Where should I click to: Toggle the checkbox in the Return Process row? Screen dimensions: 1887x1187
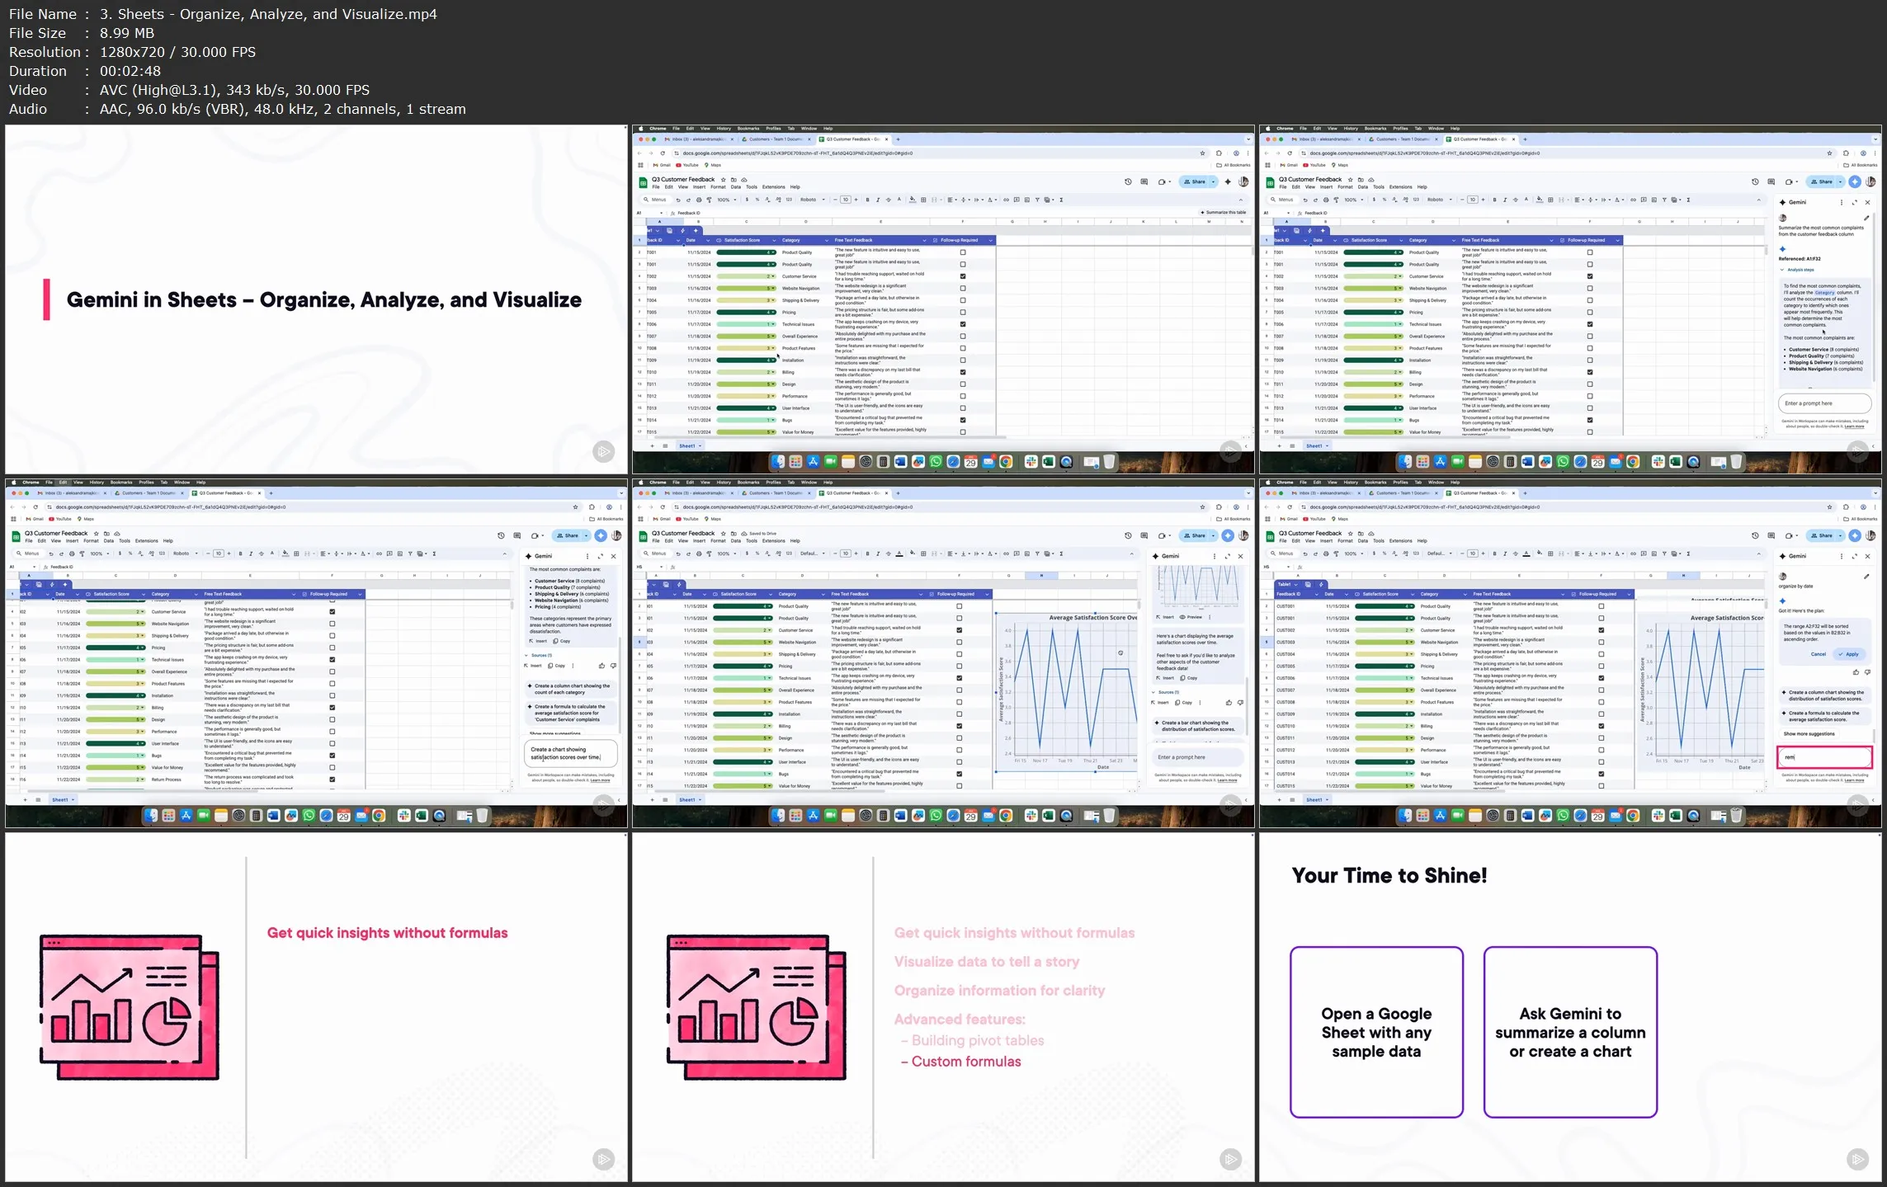[333, 780]
